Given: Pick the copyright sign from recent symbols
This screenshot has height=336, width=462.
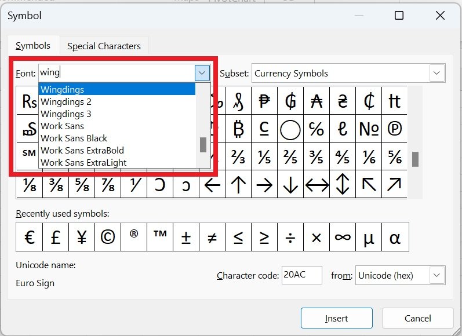Looking at the screenshot, I should (x=108, y=237).
